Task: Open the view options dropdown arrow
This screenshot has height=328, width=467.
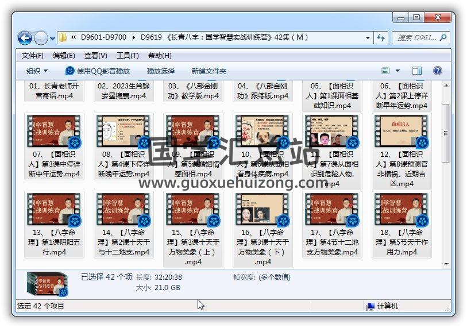Action: (x=397, y=71)
